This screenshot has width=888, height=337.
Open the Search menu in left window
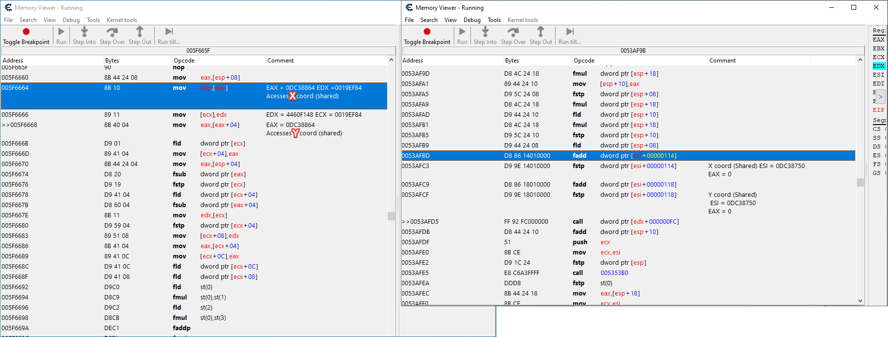click(x=28, y=20)
